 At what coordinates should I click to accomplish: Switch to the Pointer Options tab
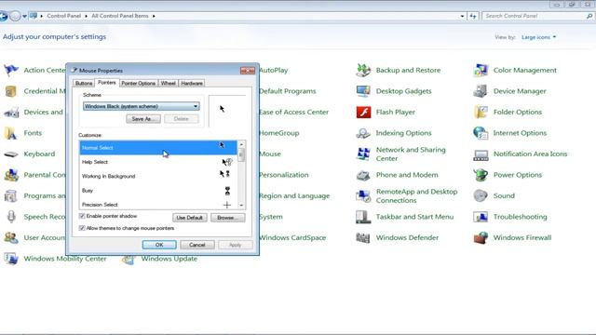pyautogui.click(x=139, y=83)
